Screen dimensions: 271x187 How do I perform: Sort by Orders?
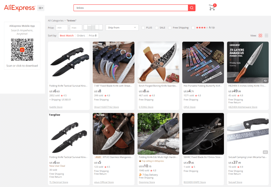(x=81, y=36)
